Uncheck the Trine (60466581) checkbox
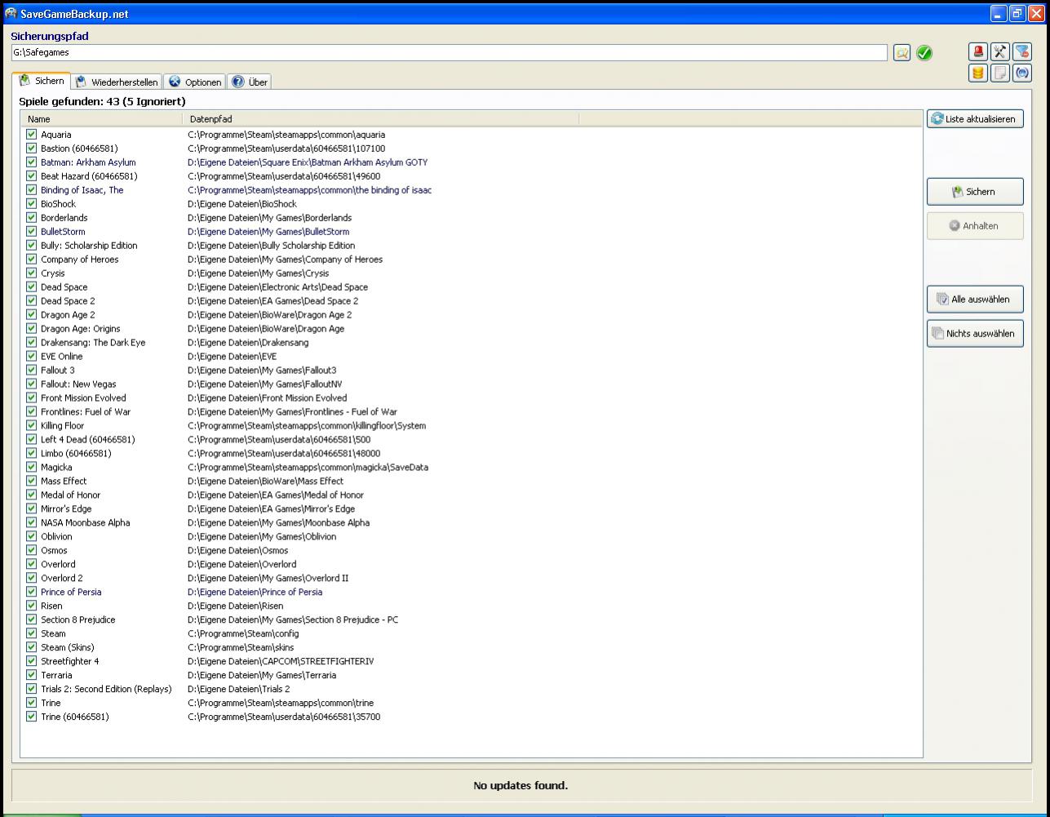Screen dimensions: 1050x817 pyautogui.click(x=32, y=717)
